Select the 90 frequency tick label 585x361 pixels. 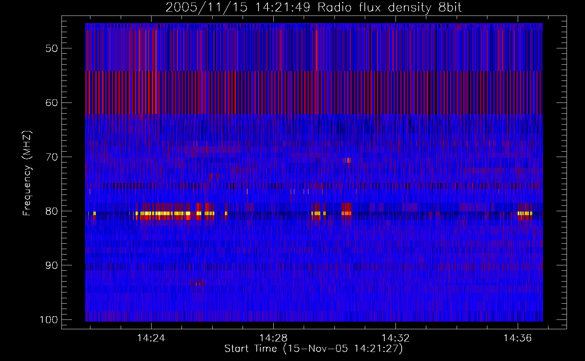(52, 265)
